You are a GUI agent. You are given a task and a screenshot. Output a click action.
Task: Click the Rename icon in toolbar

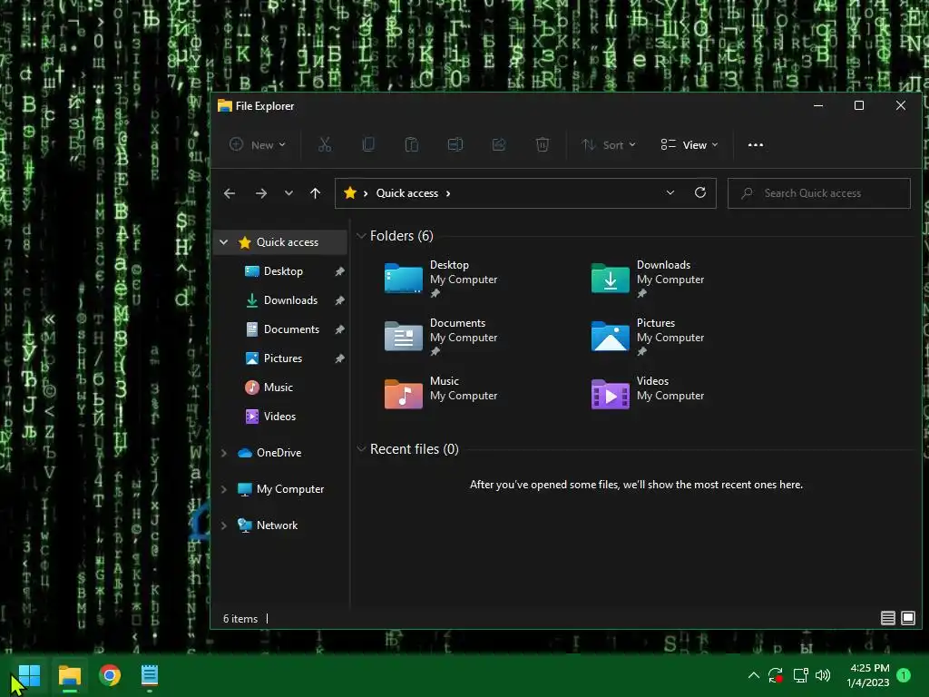(455, 144)
